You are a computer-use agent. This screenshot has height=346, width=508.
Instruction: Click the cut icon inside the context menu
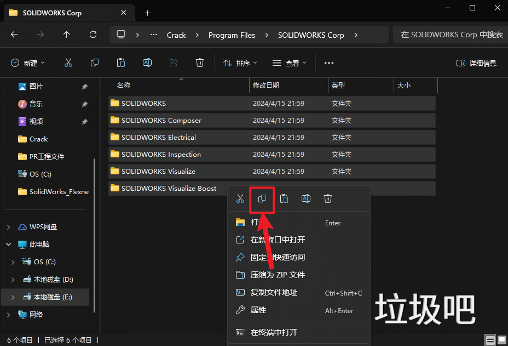point(240,198)
